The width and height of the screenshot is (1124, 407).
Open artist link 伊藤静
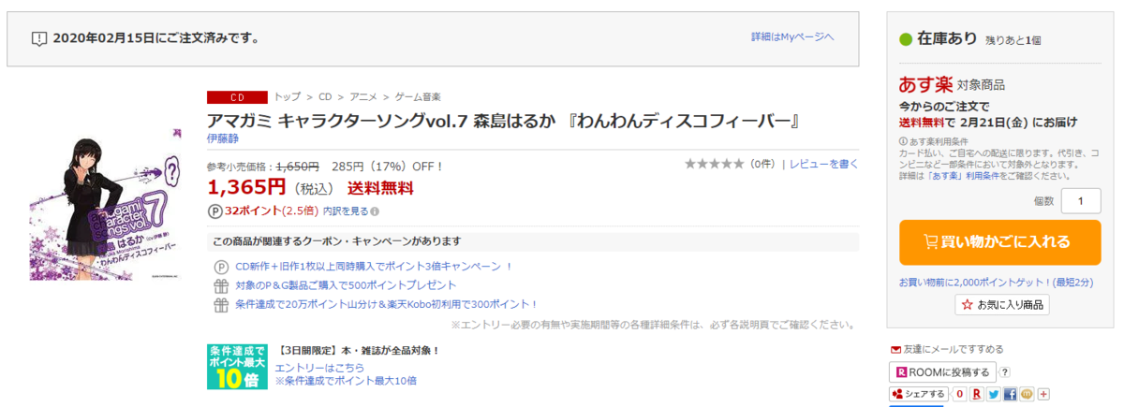tap(222, 138)
